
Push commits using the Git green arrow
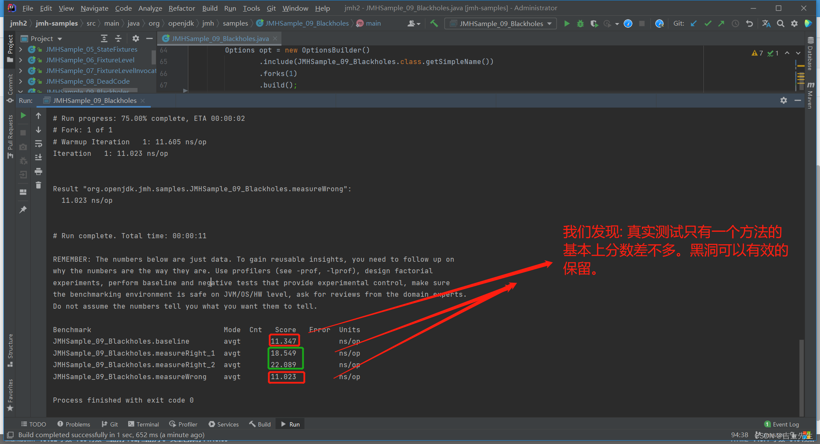(721, 23)
